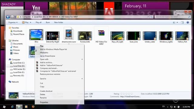Choose Compress and email...
Screen dimensions: 194x109
[x=49, y=68]
